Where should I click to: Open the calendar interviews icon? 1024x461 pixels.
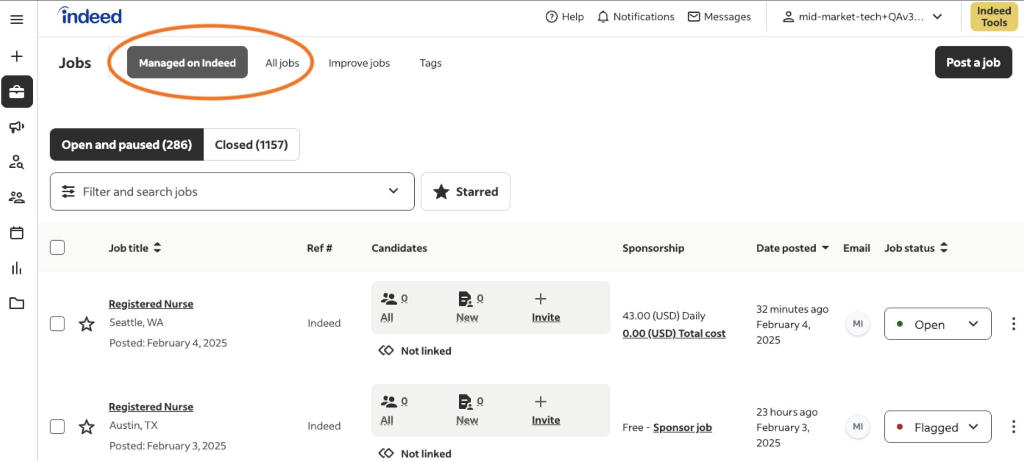click(17, 233)
